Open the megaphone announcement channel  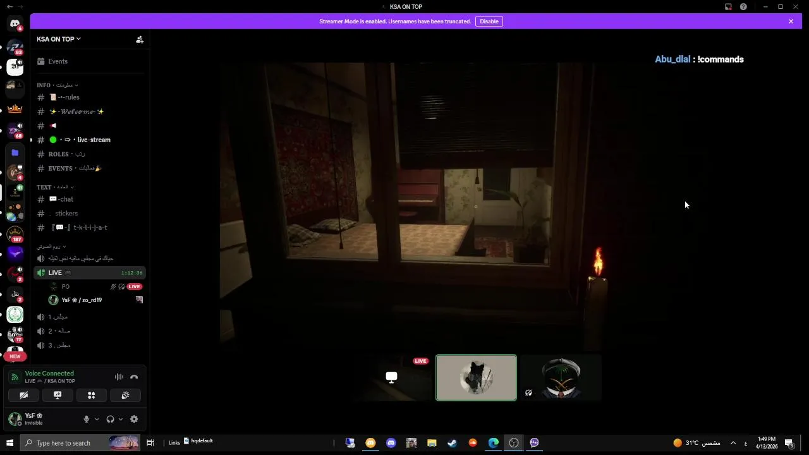click(x=90, y=126)
